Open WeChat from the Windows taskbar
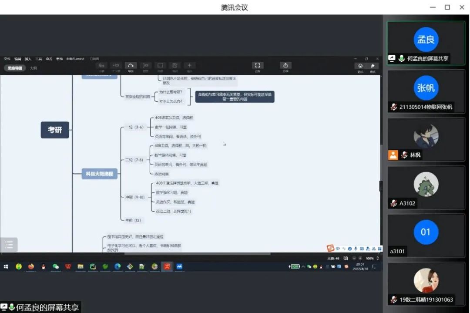470x313 pixels. tap(56, 266)
